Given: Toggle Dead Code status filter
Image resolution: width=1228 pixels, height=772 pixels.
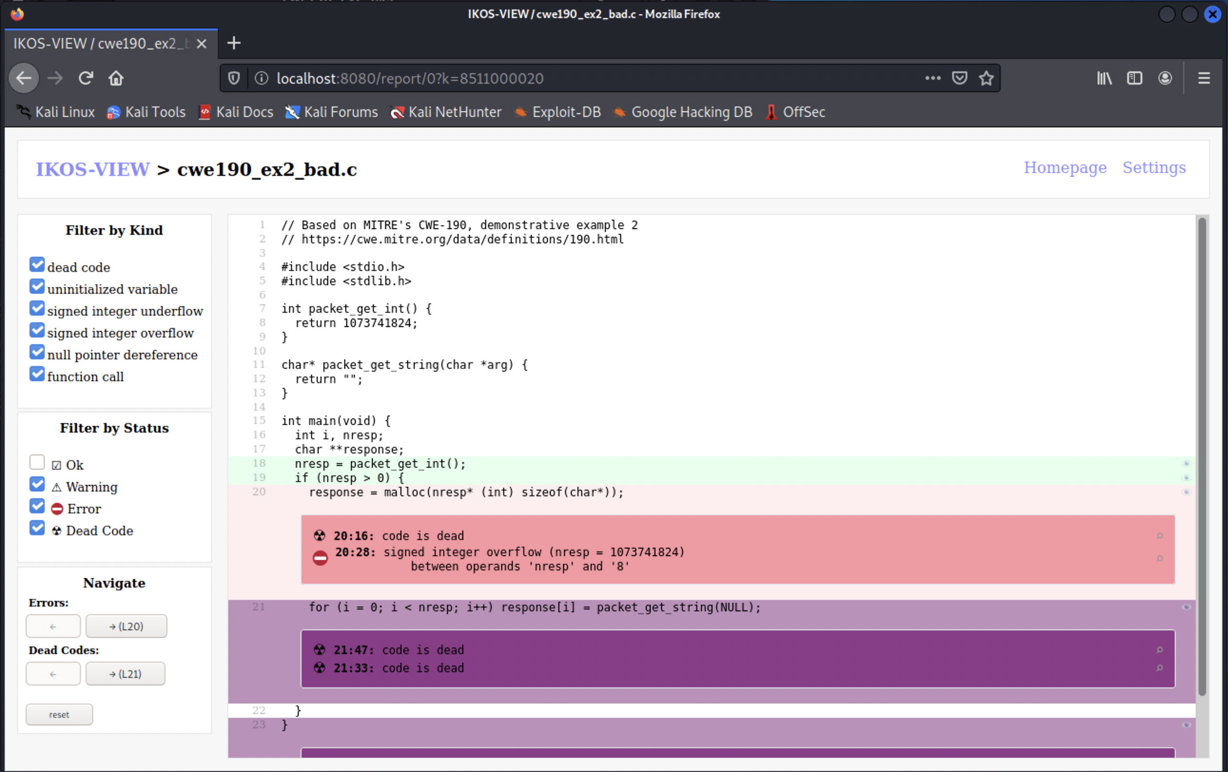Looking at the screenshot, I should tap(37, 528).
